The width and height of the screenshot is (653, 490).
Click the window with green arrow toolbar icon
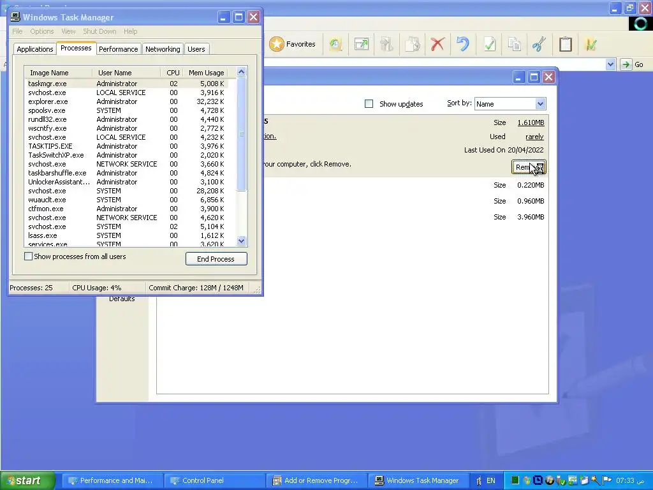[x=361, y=44]
